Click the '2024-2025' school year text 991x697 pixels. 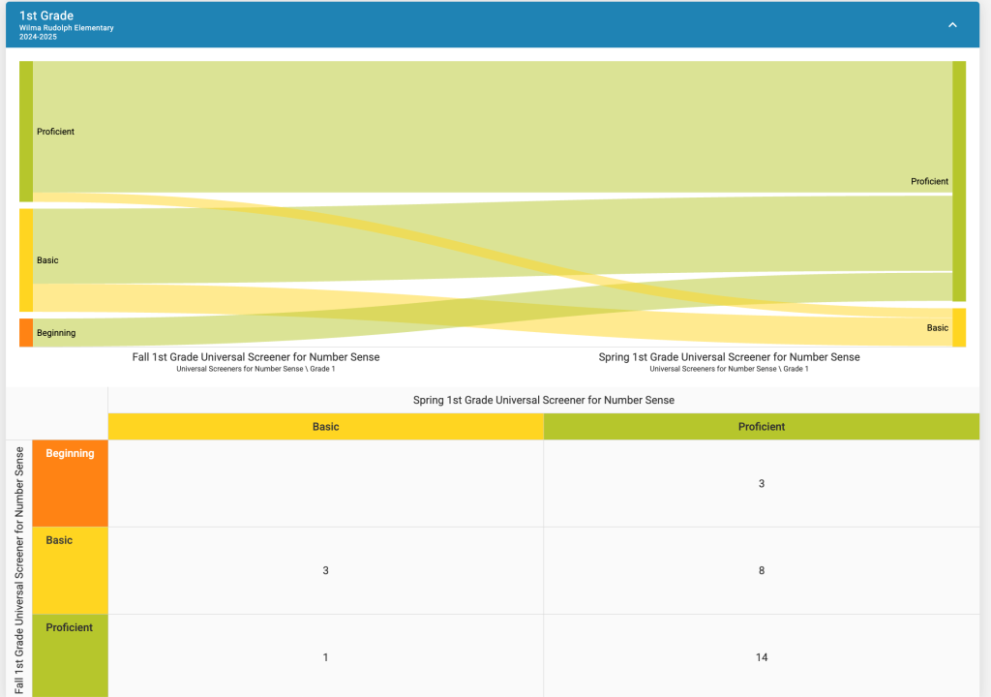click(x=38, y=37)
